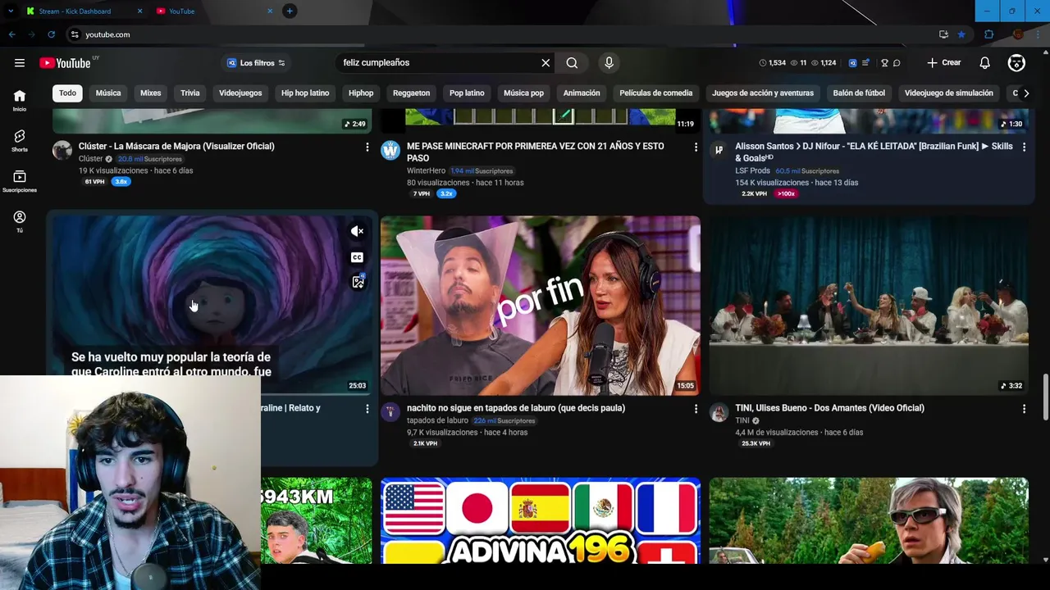
Task: Open options menu for Clúster Máscara de Majora
Action: point(367,147)
